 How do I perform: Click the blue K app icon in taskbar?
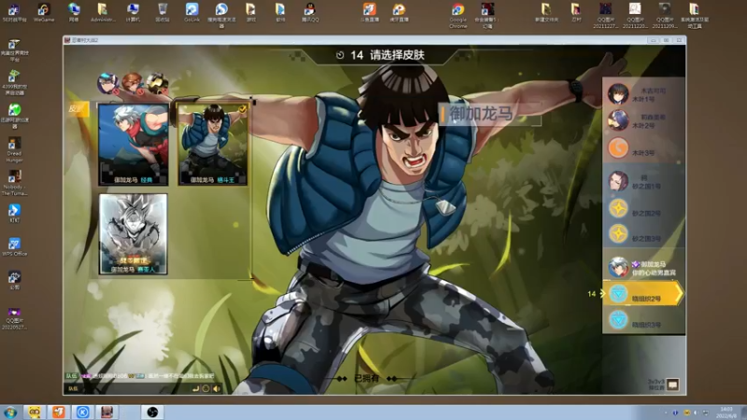click(82, 412)
